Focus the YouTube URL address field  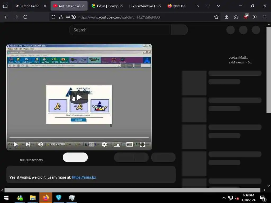coord(119,17)
